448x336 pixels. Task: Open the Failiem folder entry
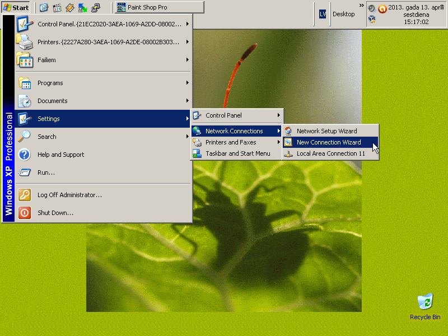click(103, 60)
